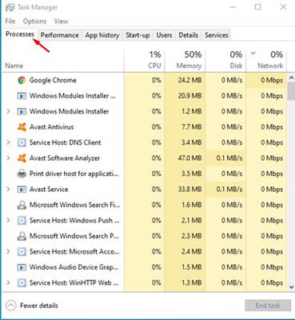Open the Start-up tab

138,35
